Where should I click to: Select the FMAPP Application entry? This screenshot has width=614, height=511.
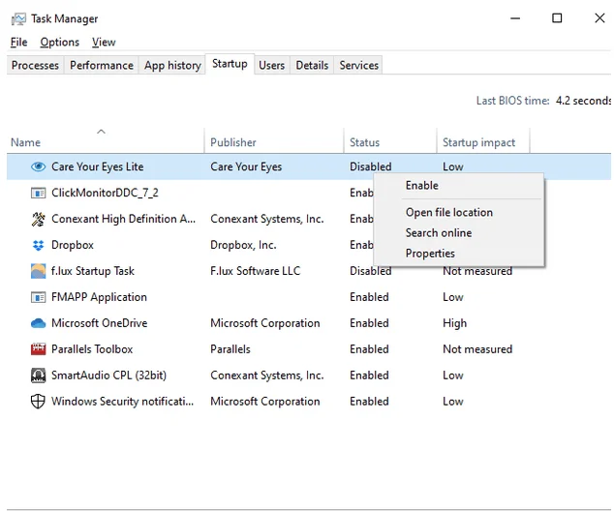coord(99,297)
